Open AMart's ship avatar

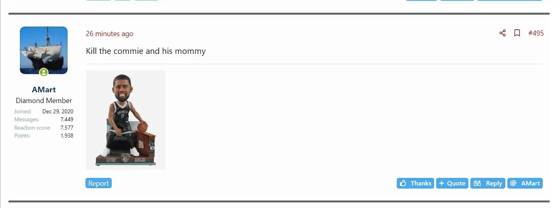[44, 50]
